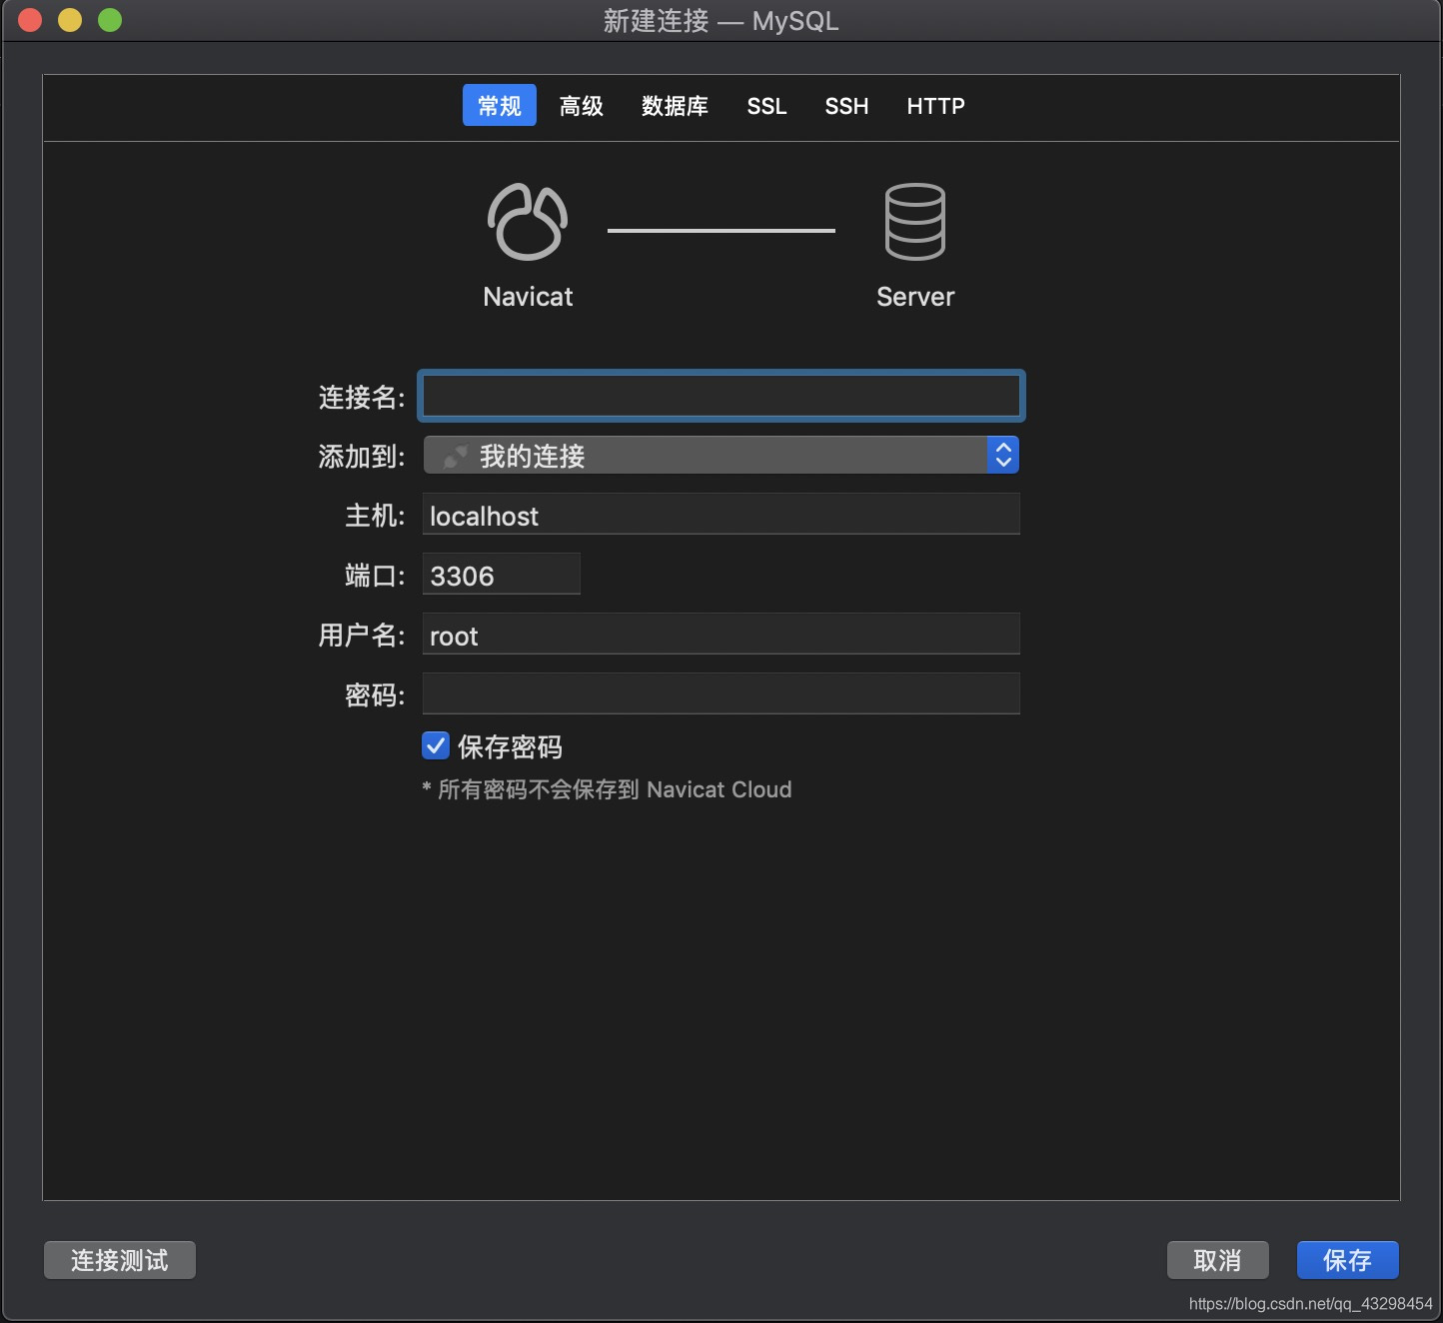Screen dimensions: 1443x1323
Task: Click the 用户名 field containing root
Action: pos(721,634)
